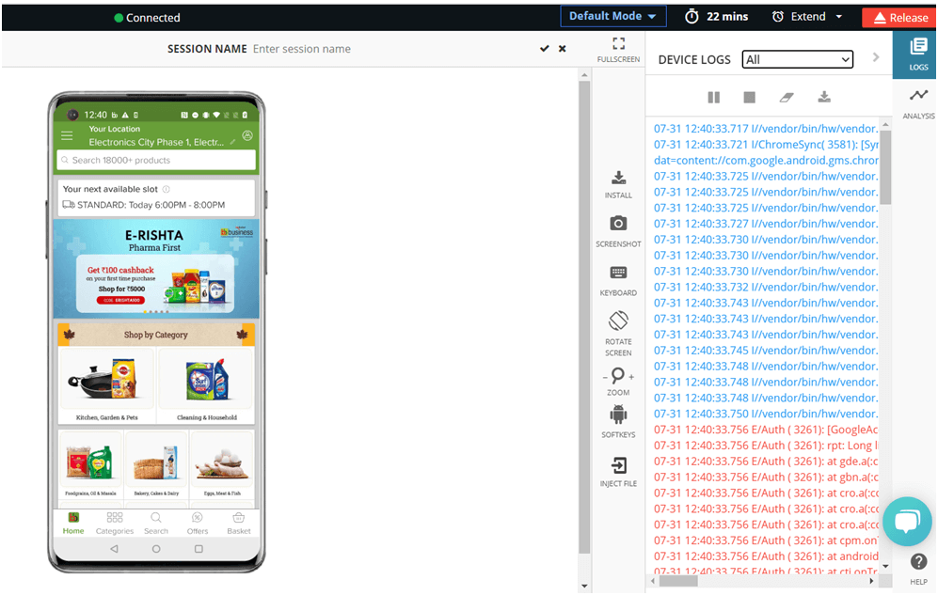Open the phone app hamburger menu
Screen dimensions: 938x595
click(67, 135)
